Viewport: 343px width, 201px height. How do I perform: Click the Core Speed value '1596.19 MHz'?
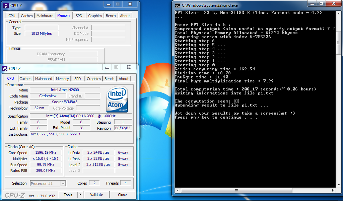click(x=46, y=153)
